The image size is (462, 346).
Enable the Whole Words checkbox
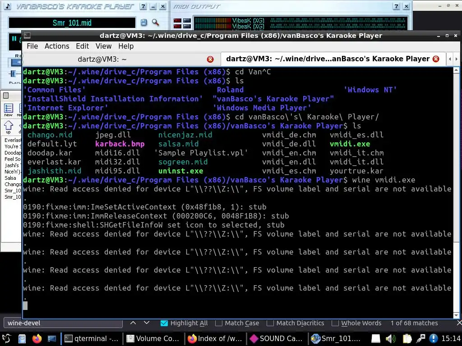pos(335,323)
